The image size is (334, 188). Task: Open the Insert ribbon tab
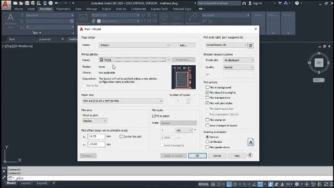[x=31, y=9]
